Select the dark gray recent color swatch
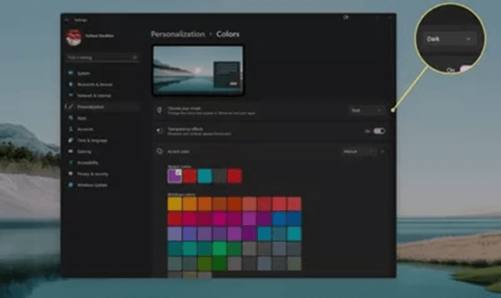 pos(220,176)
